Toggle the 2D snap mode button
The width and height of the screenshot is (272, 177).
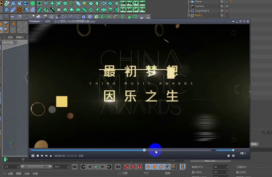pyautogui.click(x=6, y=30)
